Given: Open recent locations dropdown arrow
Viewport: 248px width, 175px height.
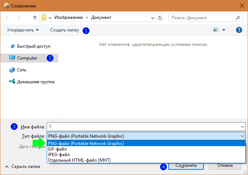Looking at the screenshot, I should click(27, 18).
